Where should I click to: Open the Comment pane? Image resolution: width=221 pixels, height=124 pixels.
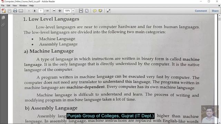(201, 11)
